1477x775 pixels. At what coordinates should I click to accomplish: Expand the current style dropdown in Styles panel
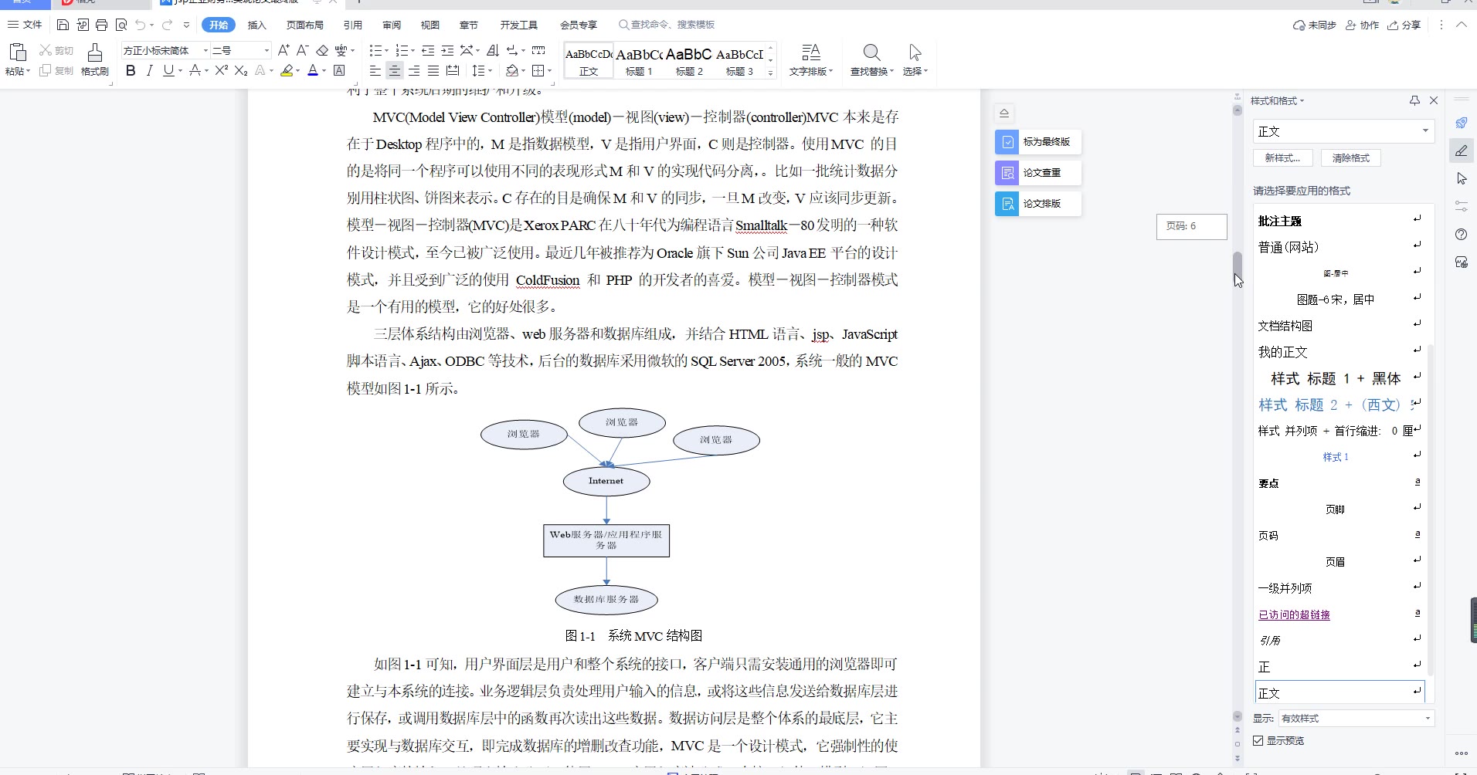1425,130
